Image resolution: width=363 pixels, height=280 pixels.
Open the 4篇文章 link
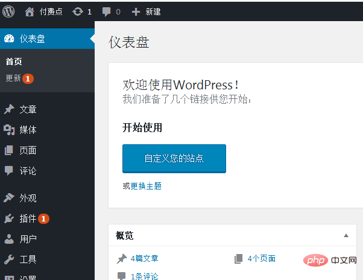pyautogui.click(x=144, y=258)
